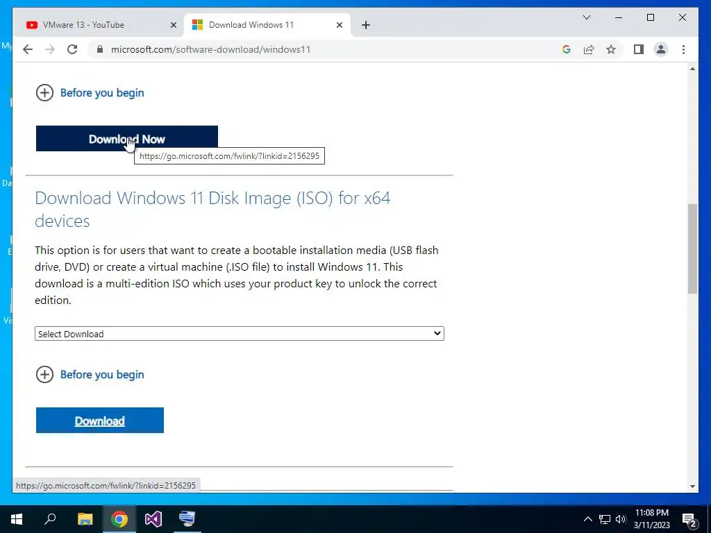The image size is (711, 533).
Task: Click the Google icon in the address bar
Action: click(567, 49)
